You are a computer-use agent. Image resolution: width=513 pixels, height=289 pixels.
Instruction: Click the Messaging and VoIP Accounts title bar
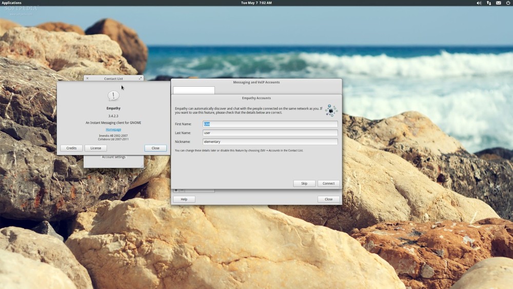pos(256,82)
